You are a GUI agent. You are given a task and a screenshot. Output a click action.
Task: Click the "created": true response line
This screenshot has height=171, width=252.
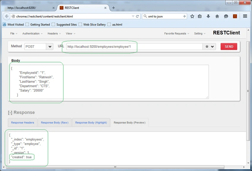pyautogui.click(x=21, y=157)
